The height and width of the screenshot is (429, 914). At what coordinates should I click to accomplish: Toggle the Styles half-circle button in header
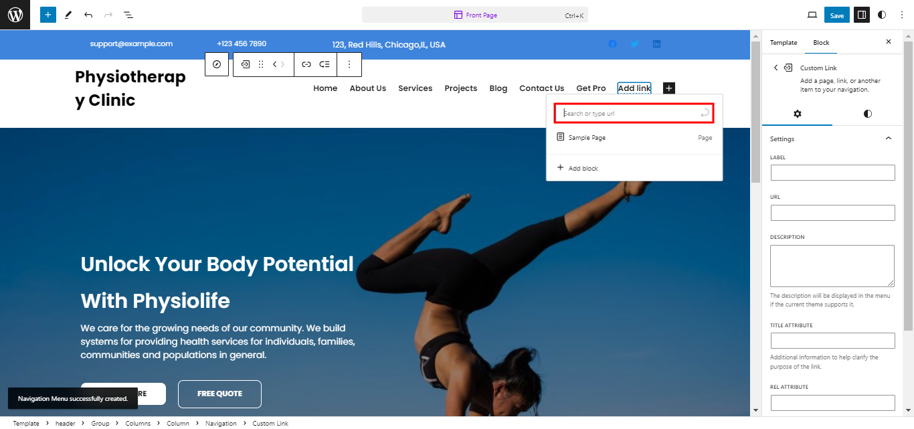[882, 15]
